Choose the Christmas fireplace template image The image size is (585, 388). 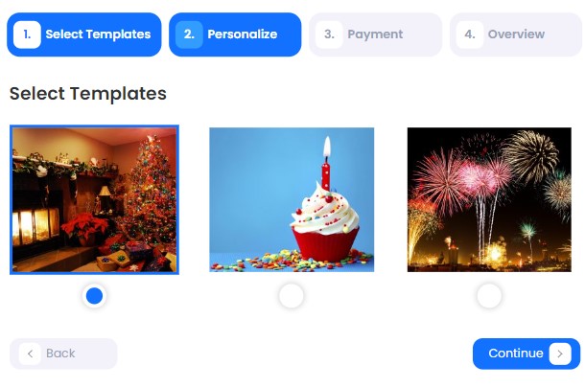94,200
